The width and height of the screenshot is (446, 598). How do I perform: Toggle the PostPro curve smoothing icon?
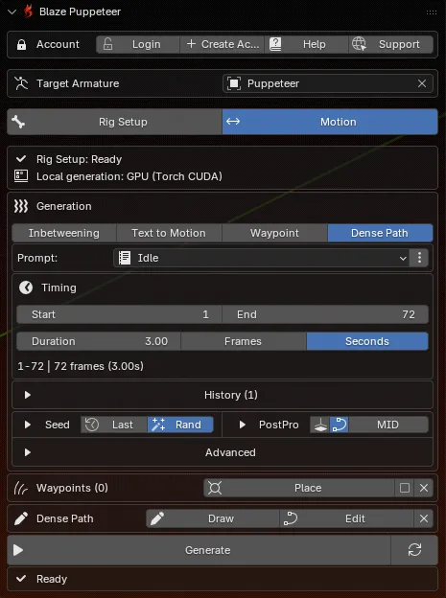[x=340, y=425]
